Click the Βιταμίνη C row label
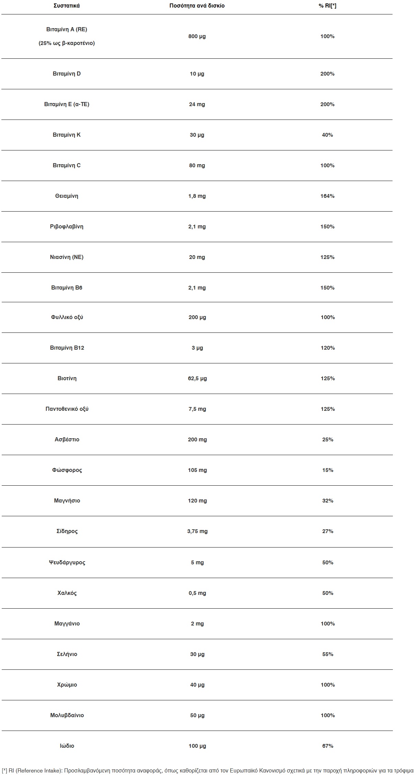 (67, 166)
